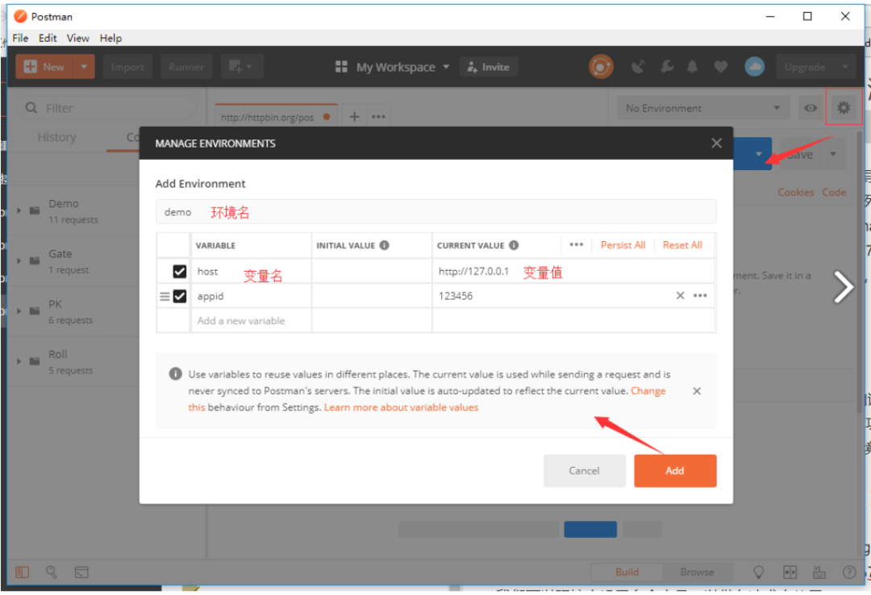
Task: Click the info icon beside Initial Value
Action: pos(385,245)
